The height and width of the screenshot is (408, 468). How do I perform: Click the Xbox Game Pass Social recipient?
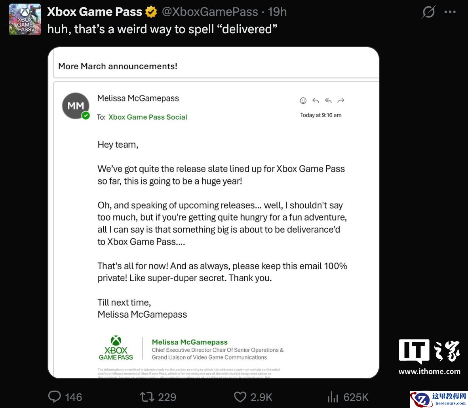coord(148,117)
